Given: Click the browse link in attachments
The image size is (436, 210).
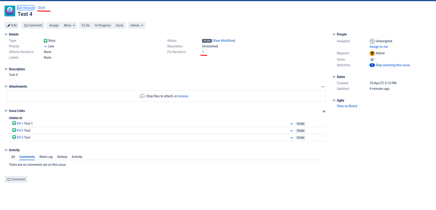Looking at the screenshot, I should [x=183, y=96].
